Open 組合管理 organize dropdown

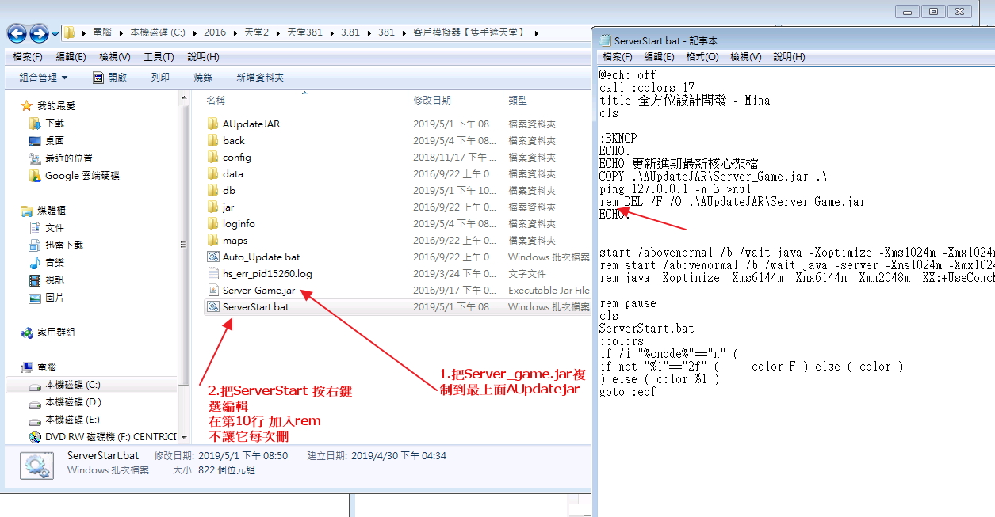pyautogui.click(x=44, y=78)
